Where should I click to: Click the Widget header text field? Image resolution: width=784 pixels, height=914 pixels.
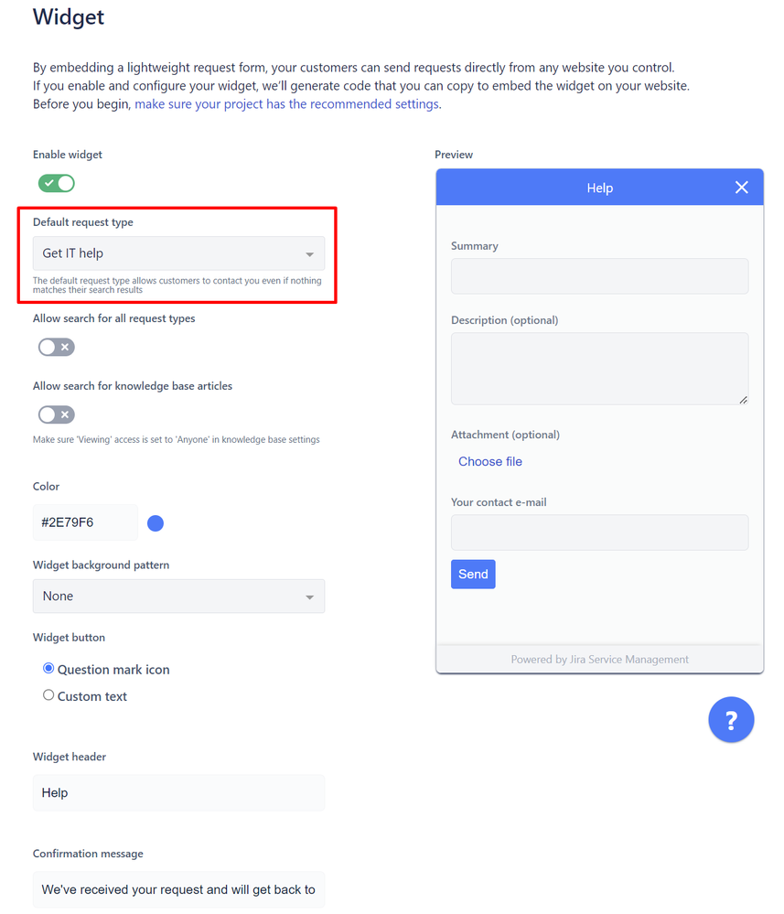pos(178,792)
